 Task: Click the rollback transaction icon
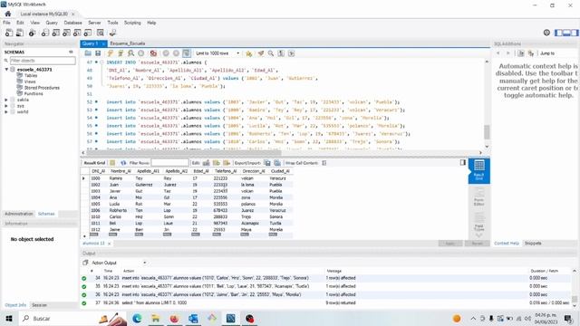tap(177, 53)
